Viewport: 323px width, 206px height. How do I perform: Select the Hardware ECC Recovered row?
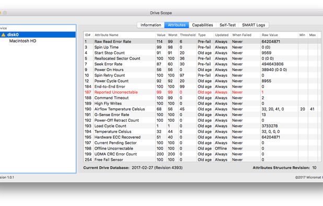coord(202,137)
